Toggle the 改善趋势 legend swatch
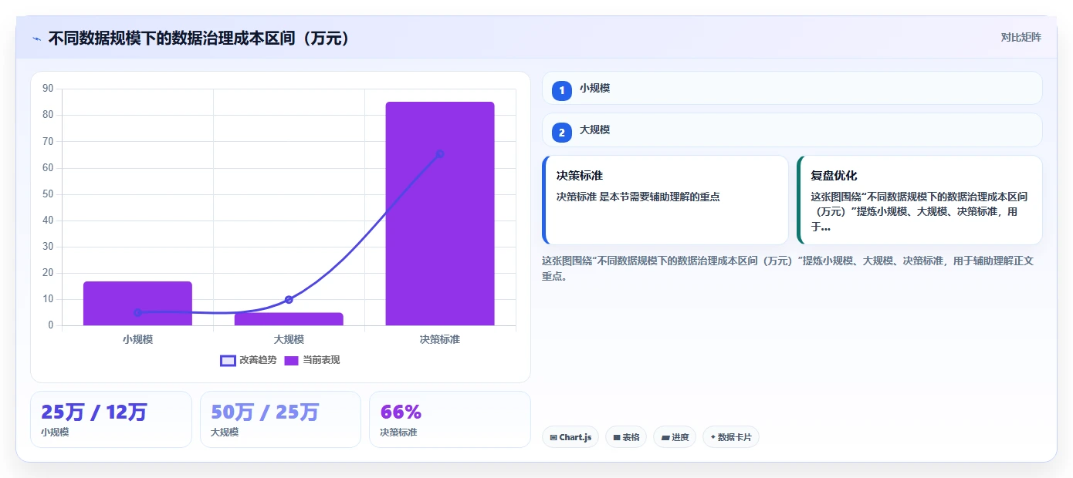Screen dimensions: 1073x478 click(x=228, y=360)
